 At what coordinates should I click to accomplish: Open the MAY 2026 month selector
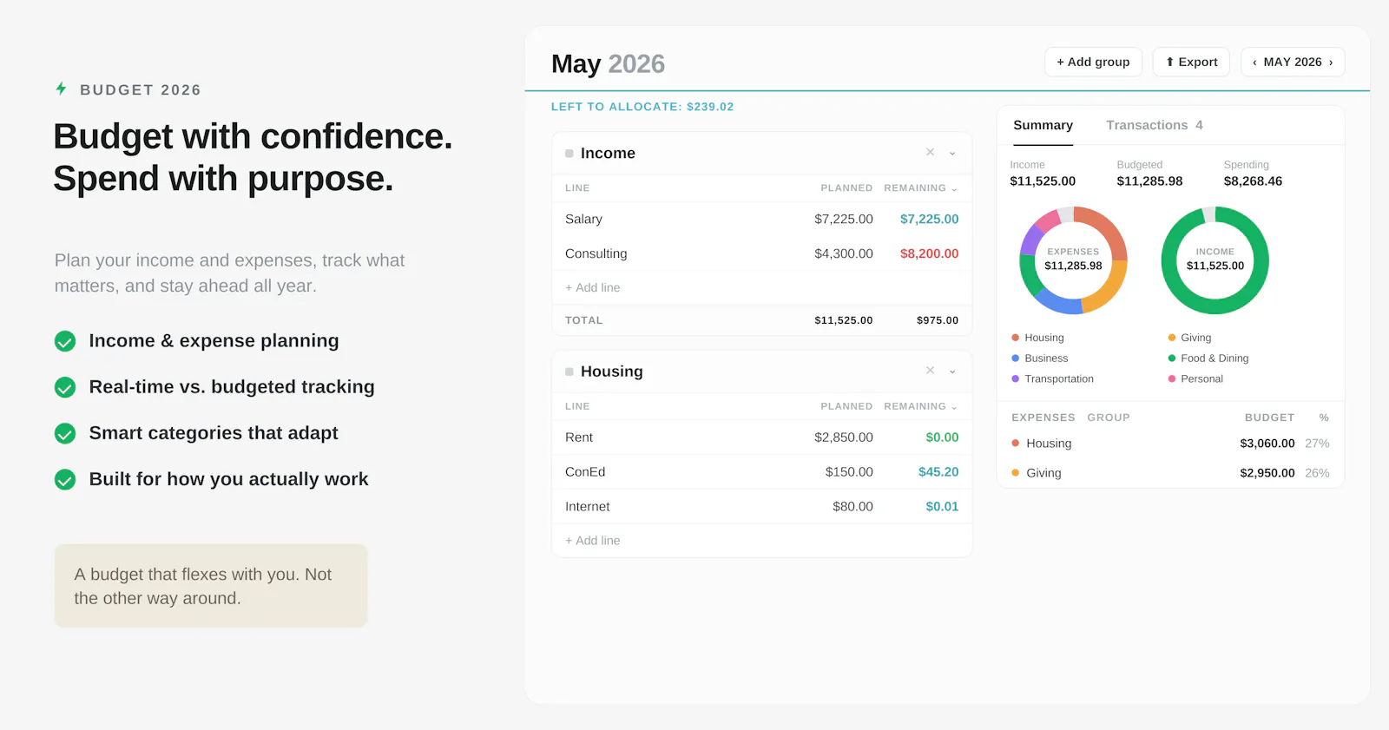1293,62
